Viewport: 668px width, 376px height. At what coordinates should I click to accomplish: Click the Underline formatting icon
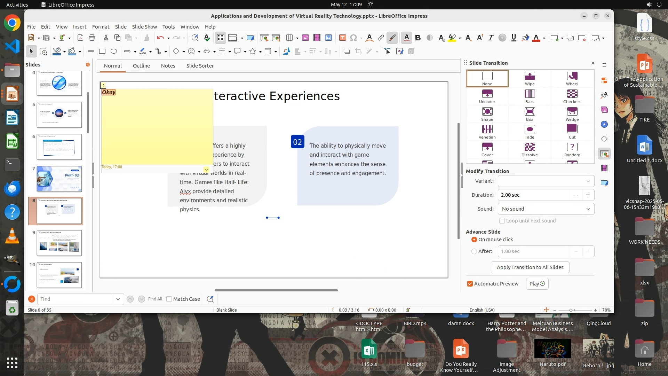[x=514, y=38]
